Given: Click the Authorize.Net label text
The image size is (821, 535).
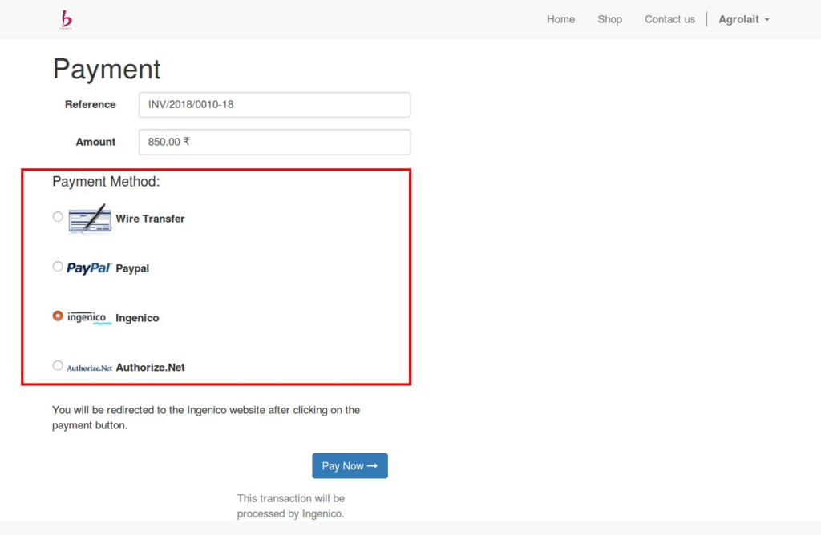Looking at the screenshot, I should pos(150,368).
